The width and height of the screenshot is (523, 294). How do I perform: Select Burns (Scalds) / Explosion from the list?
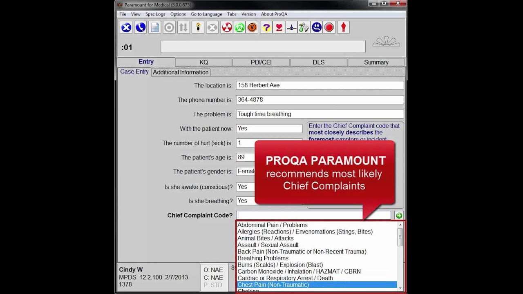tap(317, 265)
